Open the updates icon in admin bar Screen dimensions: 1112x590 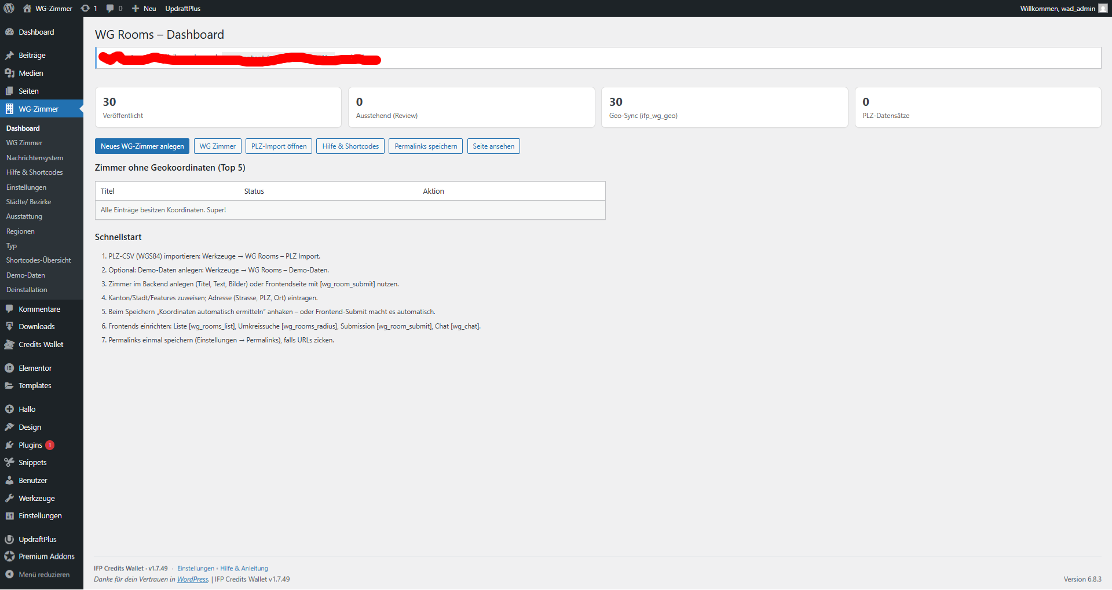86,8
